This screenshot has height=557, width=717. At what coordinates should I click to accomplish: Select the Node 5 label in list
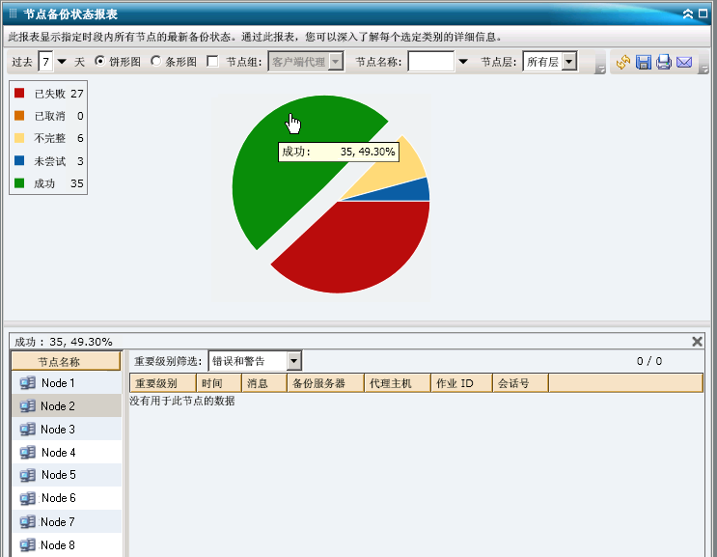[x=59, y=475]
